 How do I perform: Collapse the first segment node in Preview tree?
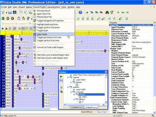click(68, 78)
